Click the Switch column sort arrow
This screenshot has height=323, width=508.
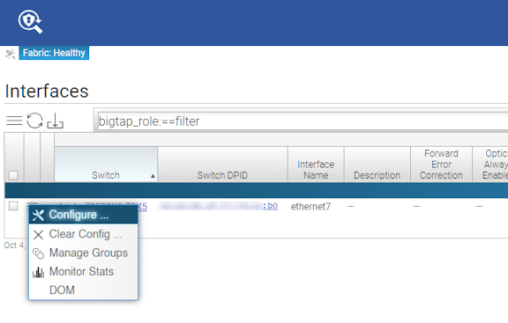coord(153,176)
